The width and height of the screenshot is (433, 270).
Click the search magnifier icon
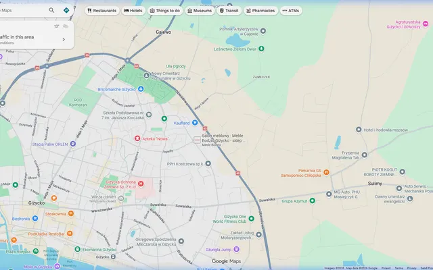(x=51, y=10)
